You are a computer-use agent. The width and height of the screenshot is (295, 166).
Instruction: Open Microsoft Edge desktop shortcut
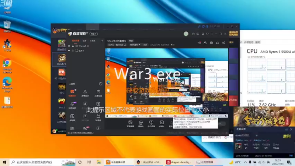[7, 85]
